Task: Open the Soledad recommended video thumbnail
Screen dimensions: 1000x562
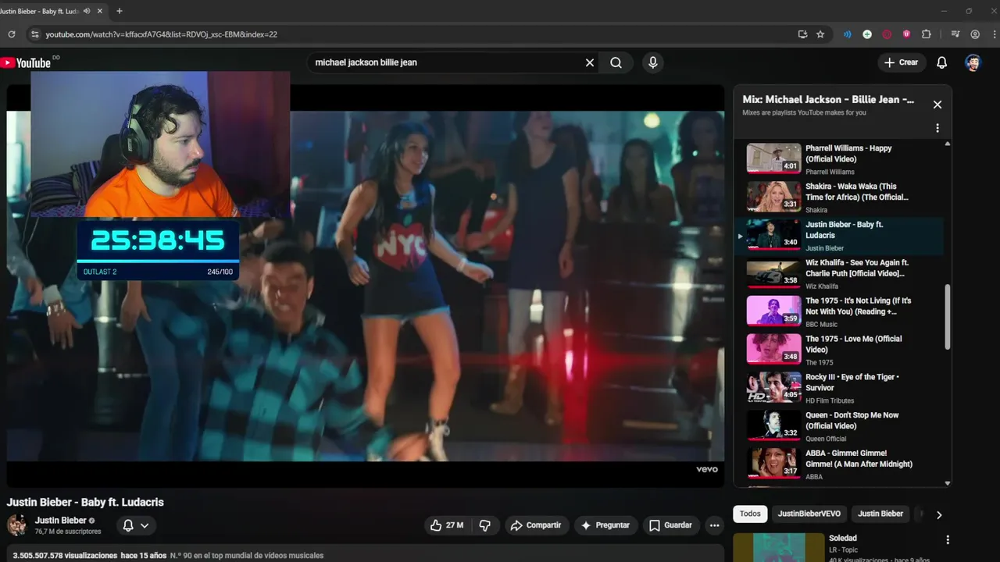Action: (x=779, y=547)
